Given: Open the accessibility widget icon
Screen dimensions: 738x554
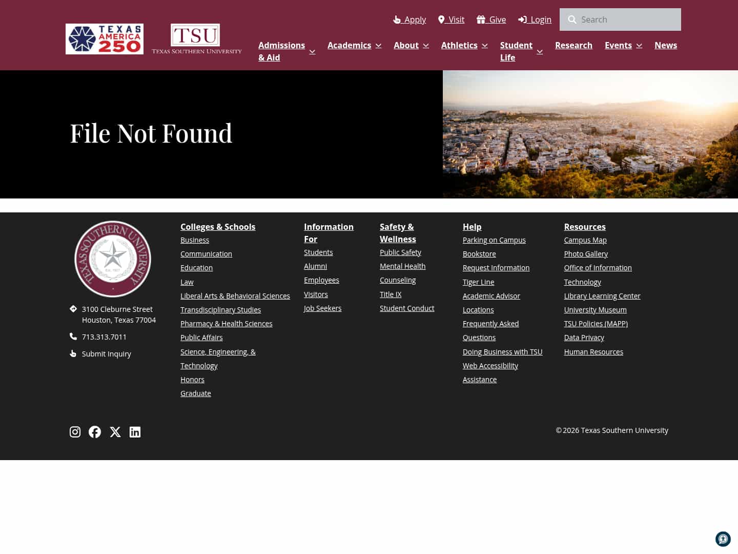Looking at the screenshot, I should [723, 539].
